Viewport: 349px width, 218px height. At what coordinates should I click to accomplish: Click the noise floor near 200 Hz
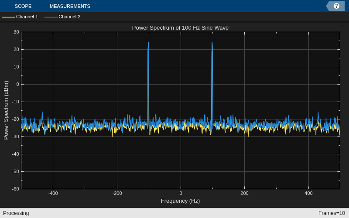click(244, 126)
